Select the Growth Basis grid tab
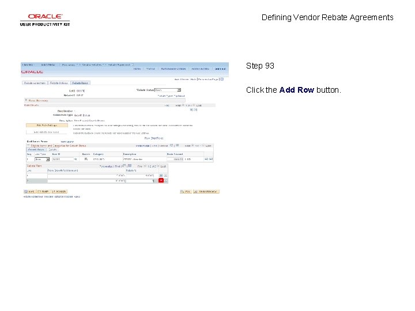Screen dimensions: 415x311 tap(36, 150)
